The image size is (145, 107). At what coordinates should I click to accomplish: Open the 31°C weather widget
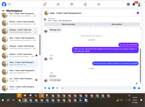pos(120,100)
